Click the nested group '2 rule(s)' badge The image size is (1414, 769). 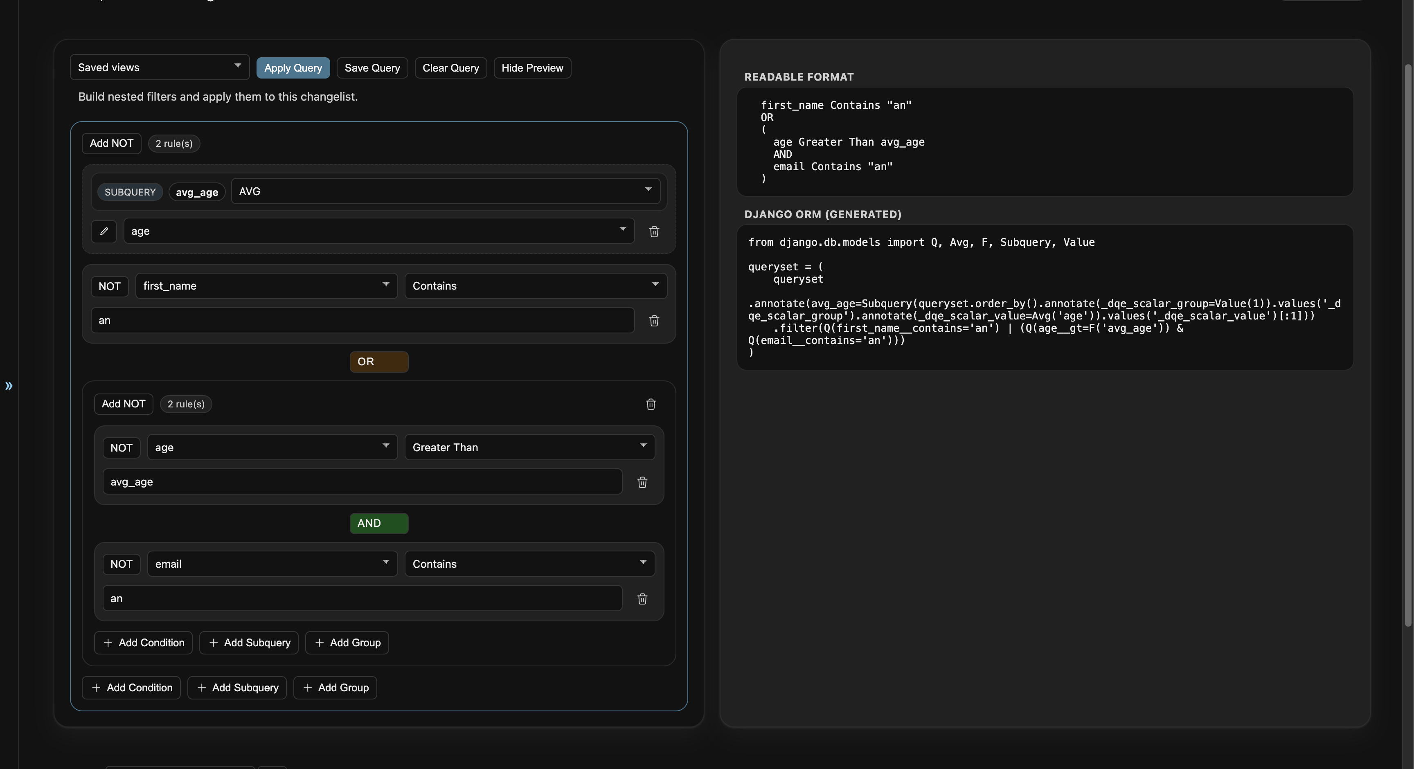click(x=186, y=404)
